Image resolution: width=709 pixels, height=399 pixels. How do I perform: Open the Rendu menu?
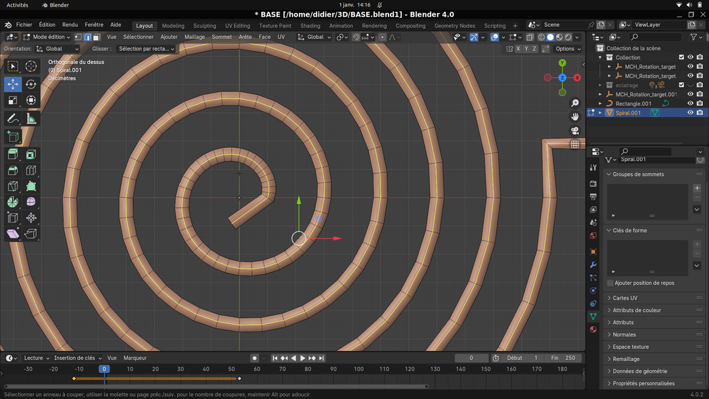(x=70, y=25)
